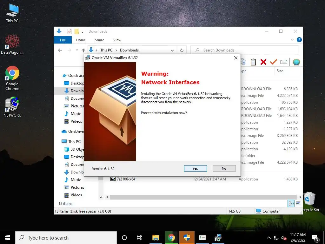Open recent locations dropdown arrow
The image size is (325, 244).
tap(77, 50)
